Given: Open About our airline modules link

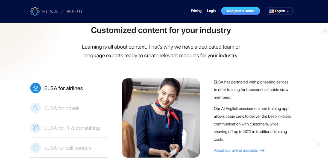Looking at the screenshot, I should pos(236,150).
